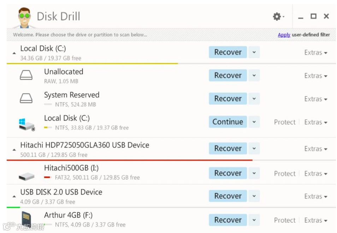Click the red usage bar under Hitachi USB Device
The image size is (337, 233).
tap(130, 160)
